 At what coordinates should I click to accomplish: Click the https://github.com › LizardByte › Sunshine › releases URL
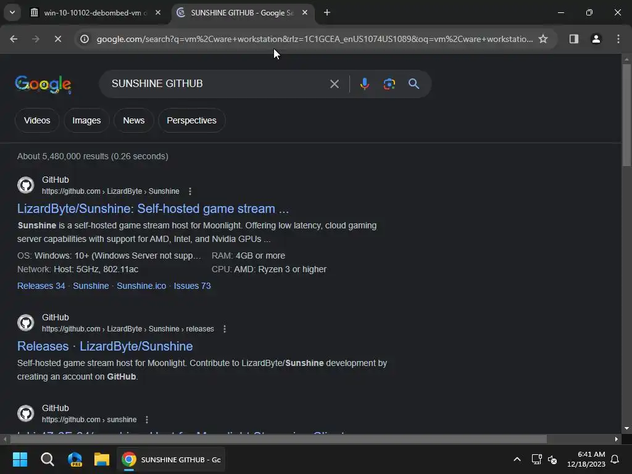[x=128, y=329]
